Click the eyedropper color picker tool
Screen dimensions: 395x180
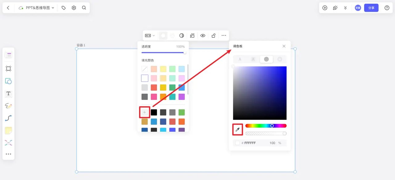(x=238, y=129)
